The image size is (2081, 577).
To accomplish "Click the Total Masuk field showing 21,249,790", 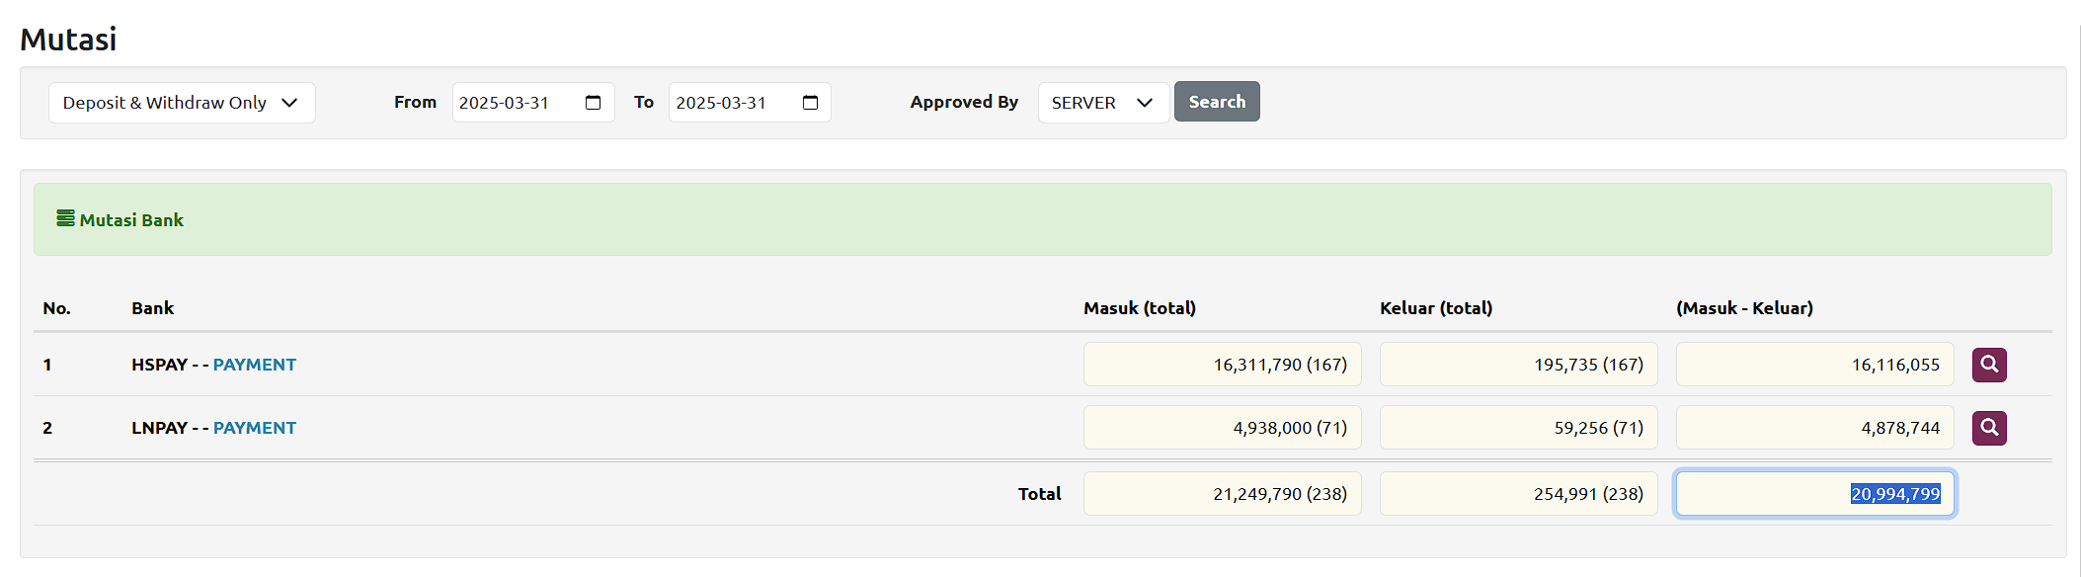I will click(1222, 494).
